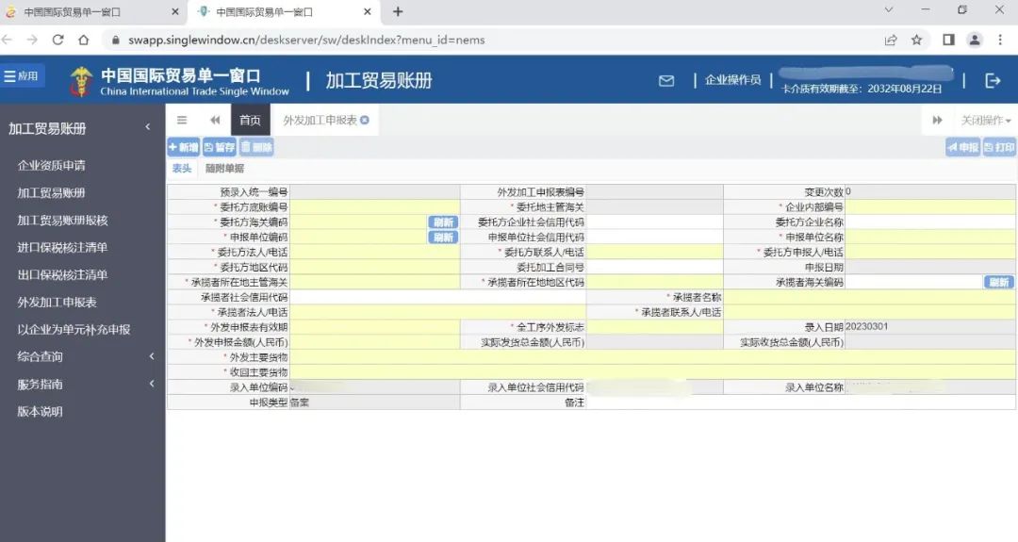
Task: Click the double left arrow tab scroll icon
Action: 215,121
